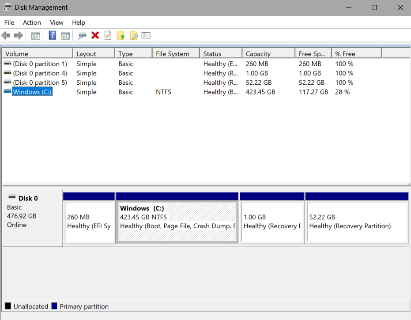Select the Disk 0 label panel
The width and height of the screenshot is (411, 320).
32,218
